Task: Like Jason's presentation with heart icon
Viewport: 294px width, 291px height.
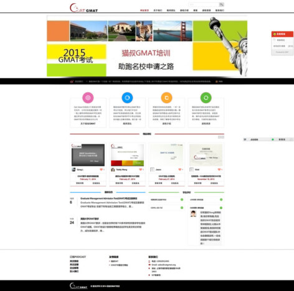Action: pyautogui.click(x=180, y=170)
